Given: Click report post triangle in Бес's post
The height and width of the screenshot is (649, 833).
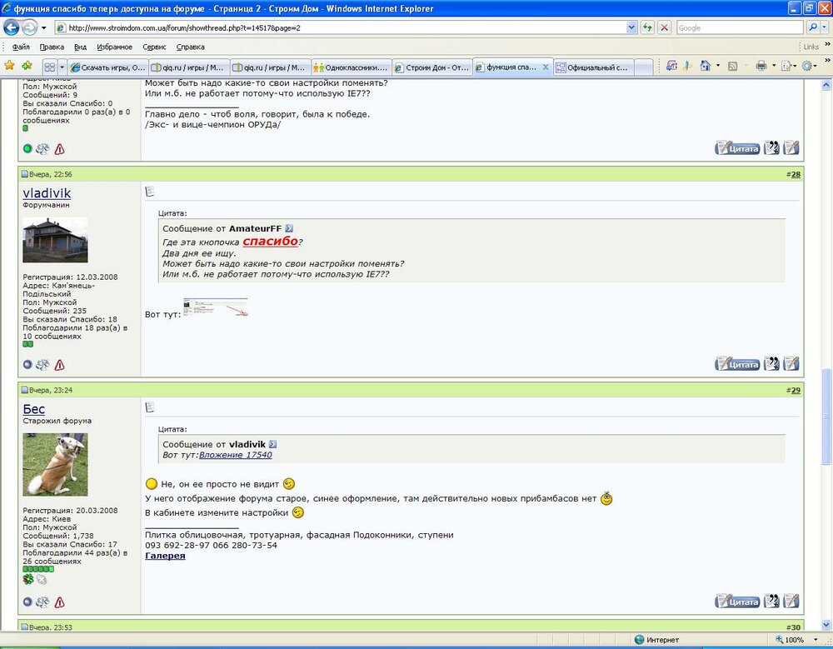Looking at the screenshot, I should tap(59, 602).
